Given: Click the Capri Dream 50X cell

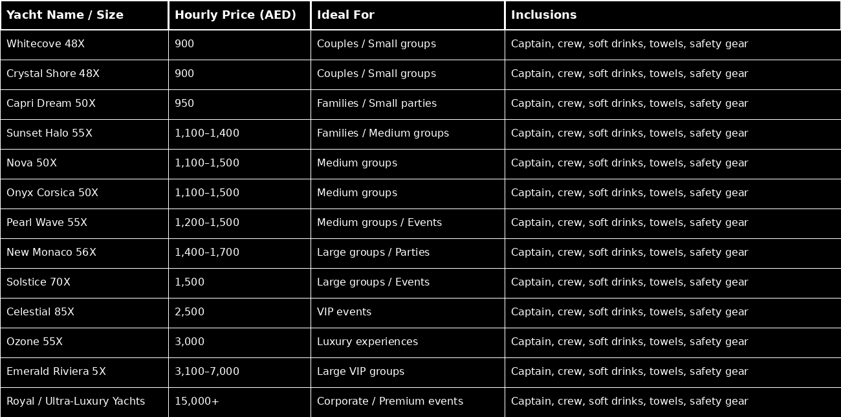Looking at the screenshot, I should [x=51, y=104].
